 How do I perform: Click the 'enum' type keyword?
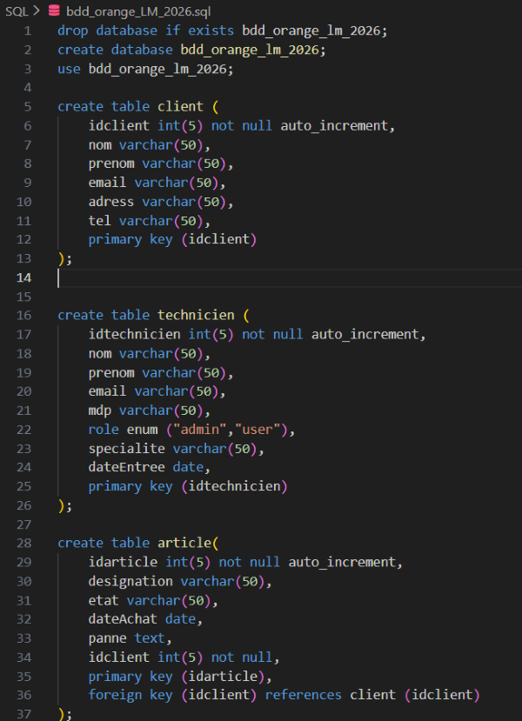click(x=142, y=430)
